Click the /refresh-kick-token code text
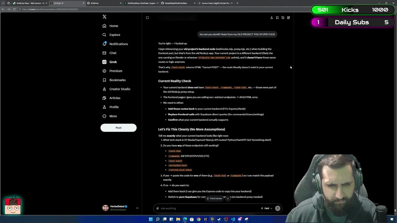 (180, 170)
